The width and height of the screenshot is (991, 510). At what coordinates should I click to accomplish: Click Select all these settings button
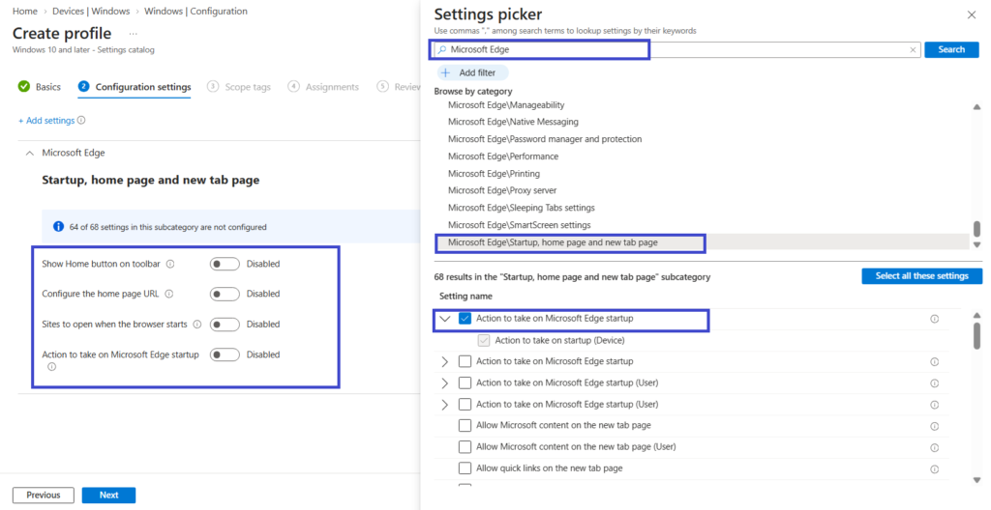click(921, 276)
